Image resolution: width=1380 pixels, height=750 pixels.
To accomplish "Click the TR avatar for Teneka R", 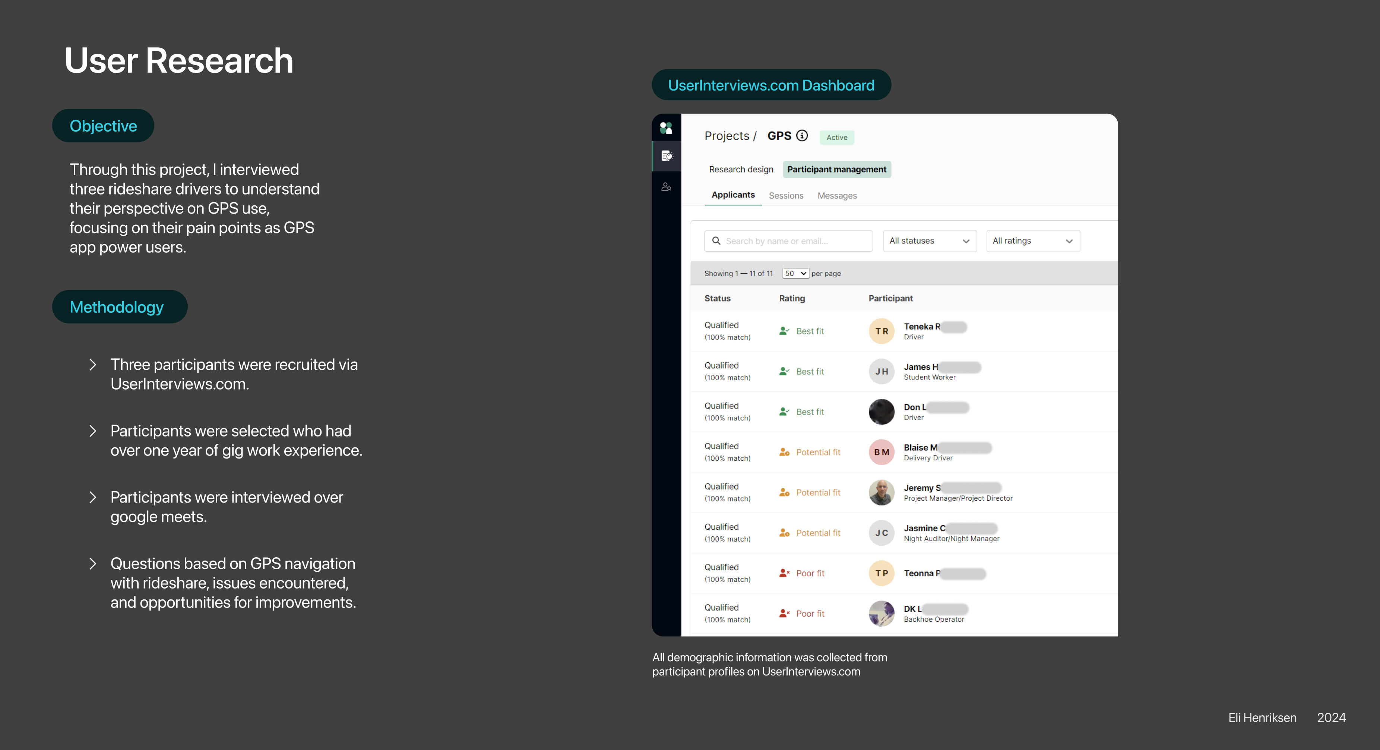I will [x=881, y=331].
